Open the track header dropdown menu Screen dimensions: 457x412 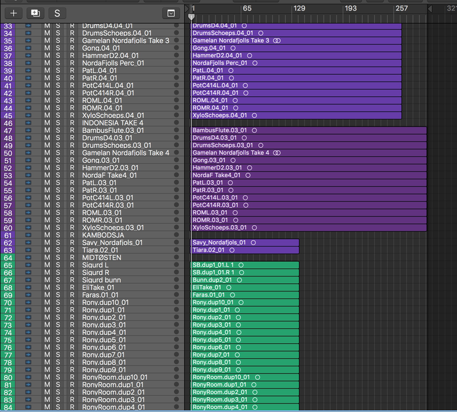(x=171, y=12)
